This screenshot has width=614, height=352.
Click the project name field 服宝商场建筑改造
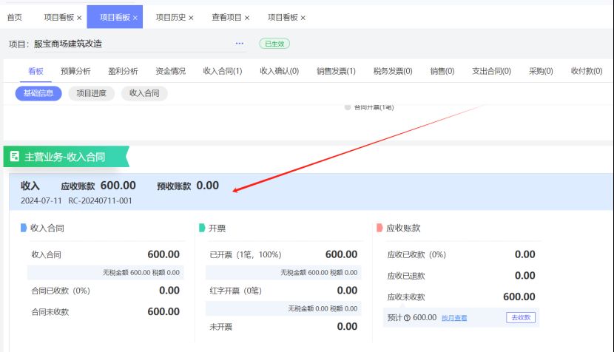pyautogui.click(x=68, y=44)
